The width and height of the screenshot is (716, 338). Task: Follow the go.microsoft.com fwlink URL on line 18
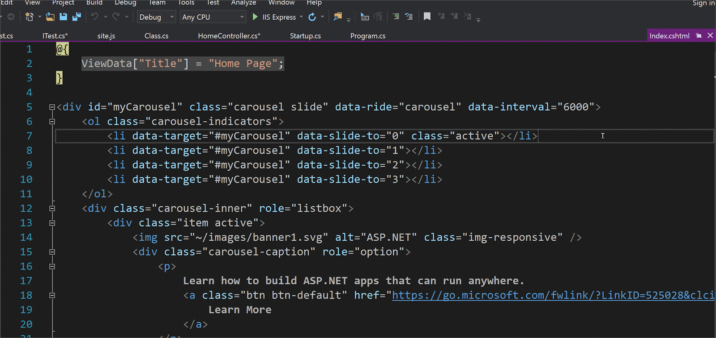click(553, 295)
